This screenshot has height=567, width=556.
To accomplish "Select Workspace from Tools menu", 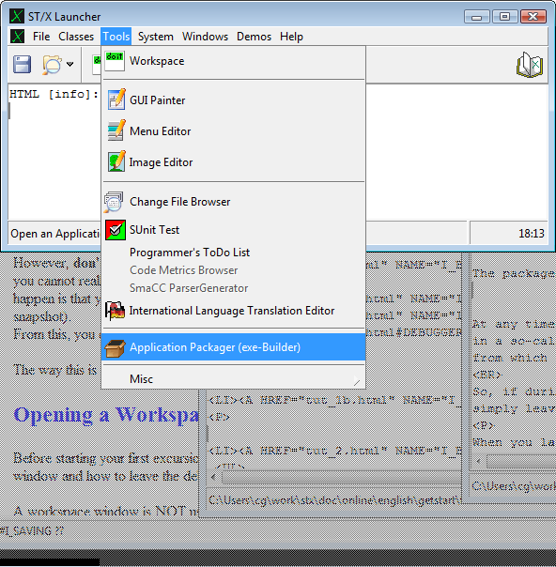I will click(x=233, y=61).
